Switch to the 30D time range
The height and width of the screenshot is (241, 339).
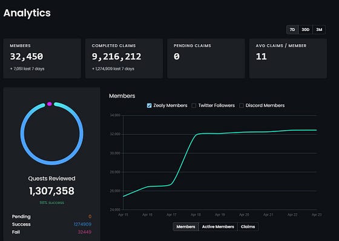coord(305,30)
